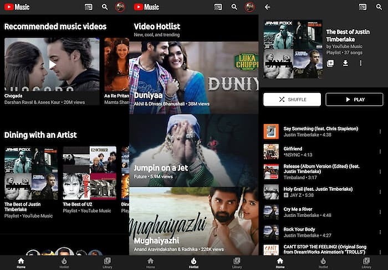Tap the cast icon on Video Hotlist screen
Image resolution: width=388 pixels, height=270 pixels.
(x=218, y=7)
